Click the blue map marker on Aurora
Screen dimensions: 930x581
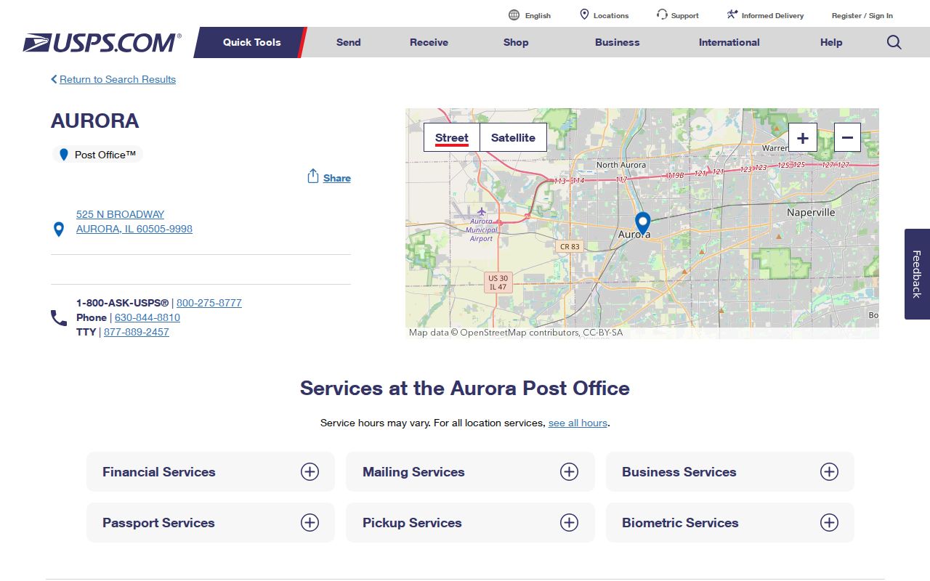(x=642, y=223)
